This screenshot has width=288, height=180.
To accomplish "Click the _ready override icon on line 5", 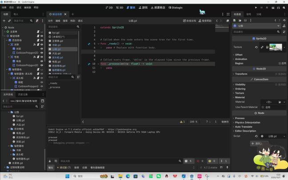I will pyautogui.click(x=89, y=44).
